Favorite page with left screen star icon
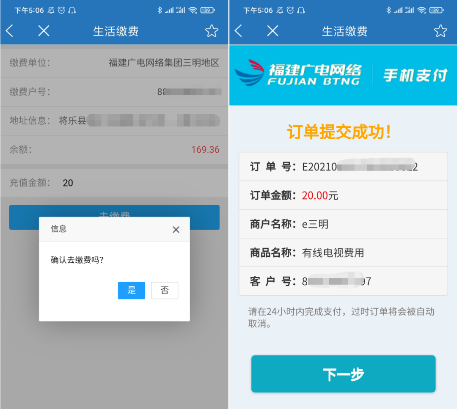Screen dimensions: 457x409 point(212,31)
